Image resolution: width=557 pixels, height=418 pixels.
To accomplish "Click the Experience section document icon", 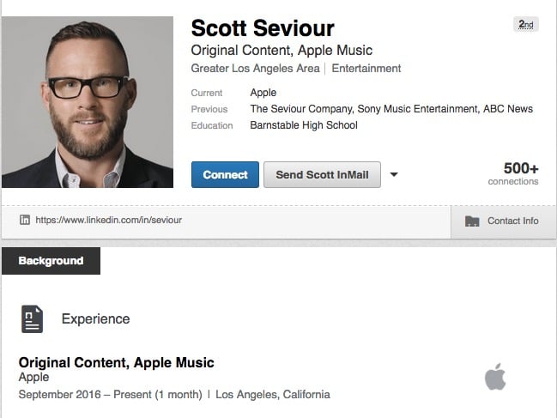I will pyautogui.click(x=32, y=318).
